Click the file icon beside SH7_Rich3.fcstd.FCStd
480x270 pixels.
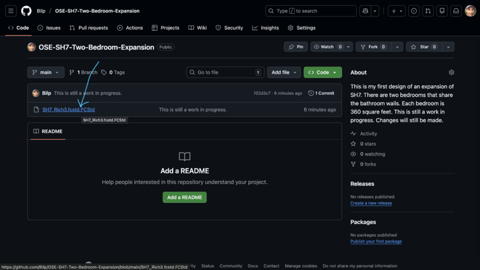pyautogui.click(x=36, y=110)
